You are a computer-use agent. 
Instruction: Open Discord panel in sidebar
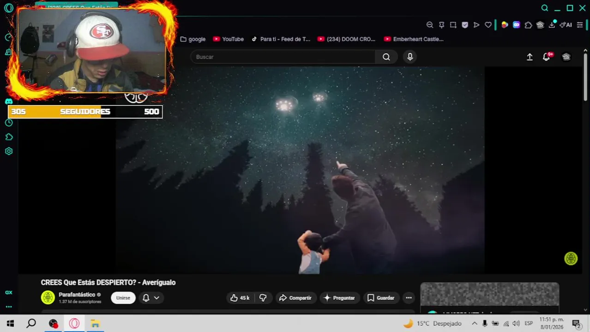8,101
